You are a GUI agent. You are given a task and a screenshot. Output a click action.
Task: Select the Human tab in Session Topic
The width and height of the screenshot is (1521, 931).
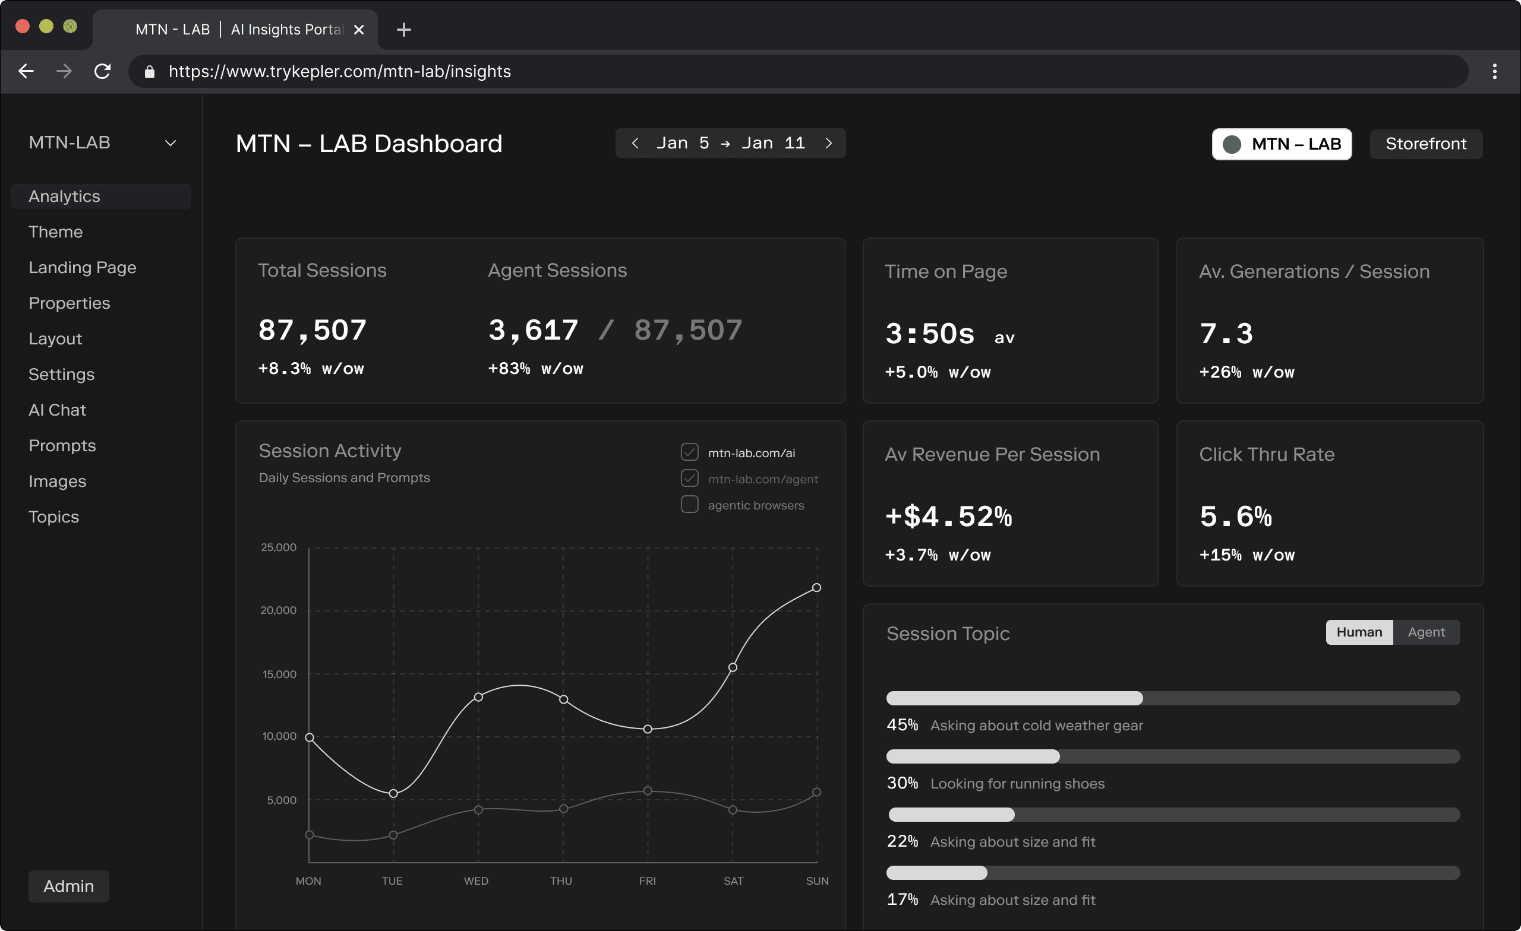coord(1359,632)
